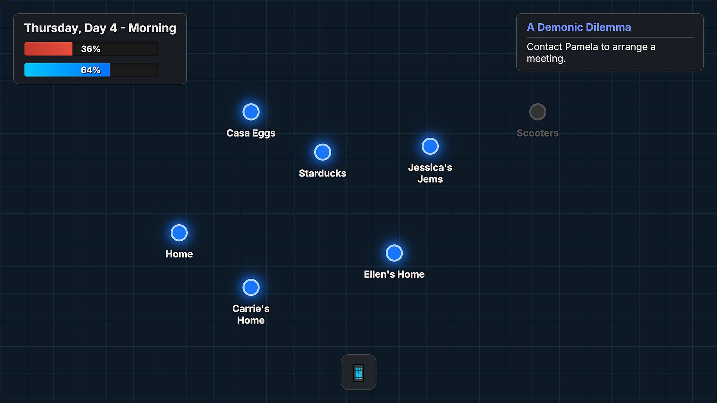Open the A Demonic Dilemma quest title

coord(578,27)
